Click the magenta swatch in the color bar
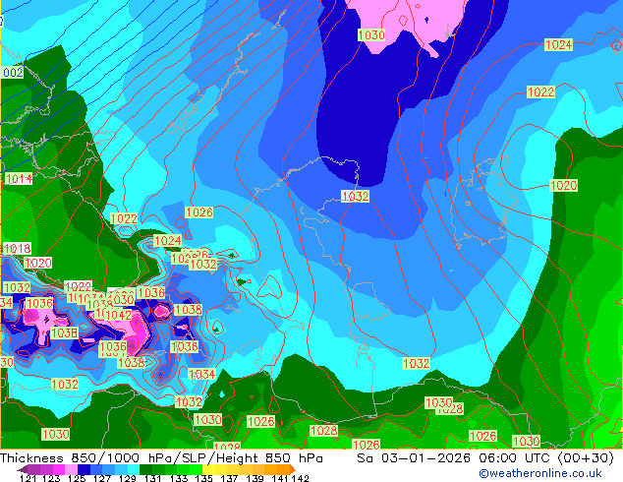Viewport: 623px width, 482px height. [x=59, y=469]
